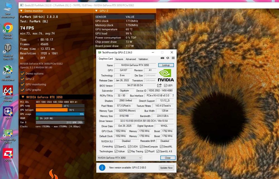The image size is (279, 179).
Task: Click the Device ID field
Action: (x=160, y=91)
